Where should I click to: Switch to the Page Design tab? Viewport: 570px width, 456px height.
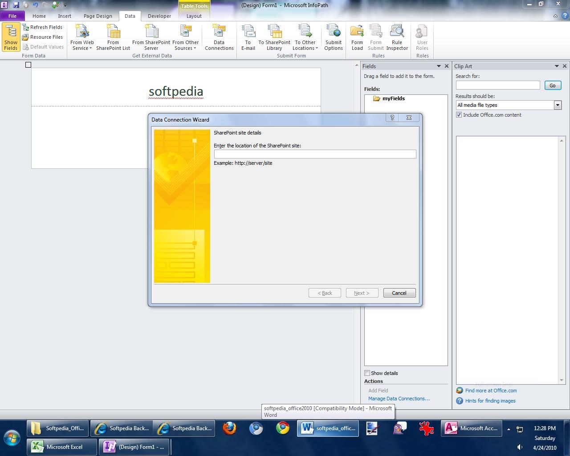click(98, 16)
